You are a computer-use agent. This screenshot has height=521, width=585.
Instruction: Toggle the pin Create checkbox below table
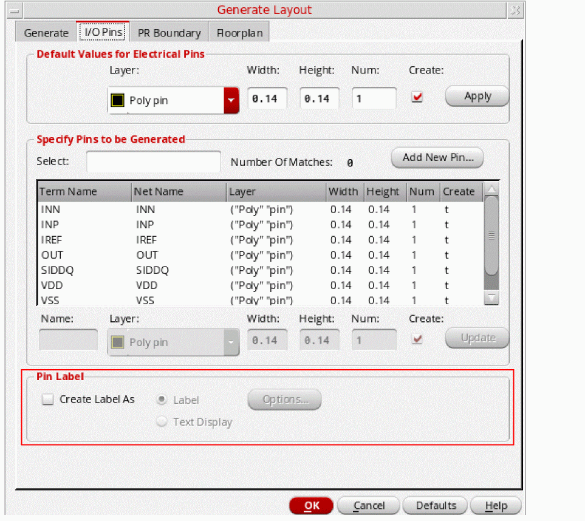417,339
